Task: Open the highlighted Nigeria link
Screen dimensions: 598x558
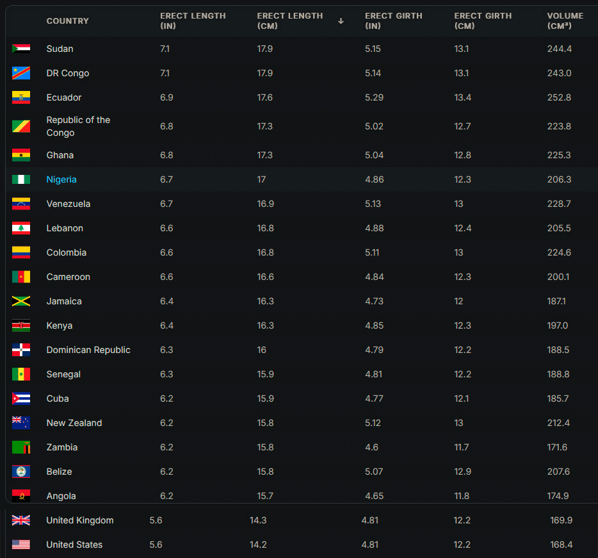Action: tap(61, 179)
